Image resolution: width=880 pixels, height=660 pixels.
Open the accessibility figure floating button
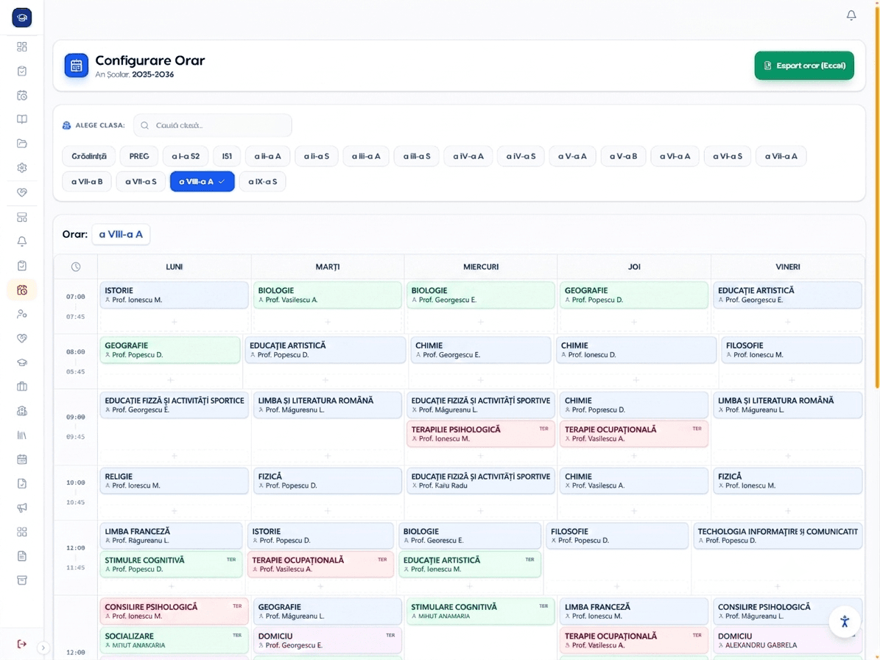[845, 621]
